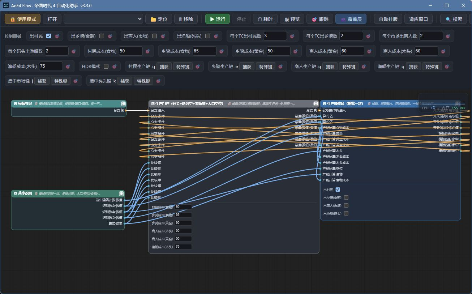Click 捕获 for 村民生产键
The image size is (472, 294).
pyautogui.click(x=164, y=67)
